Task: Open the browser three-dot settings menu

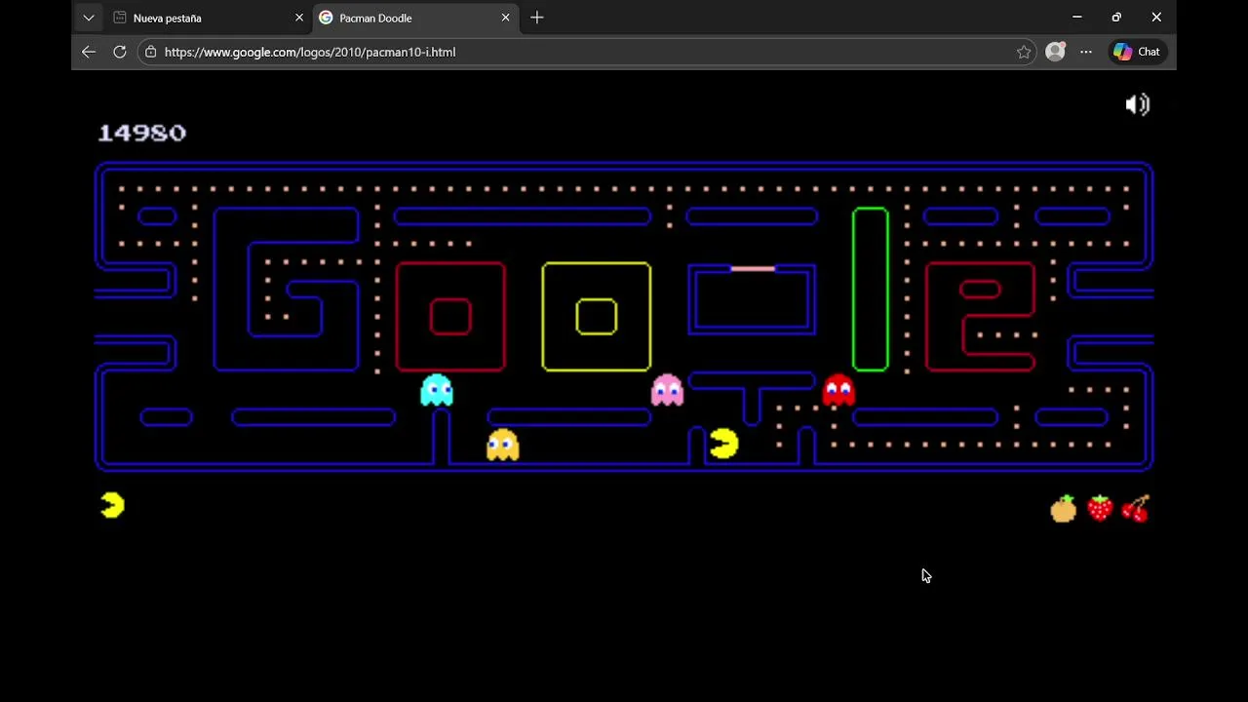Action: 1086,52
